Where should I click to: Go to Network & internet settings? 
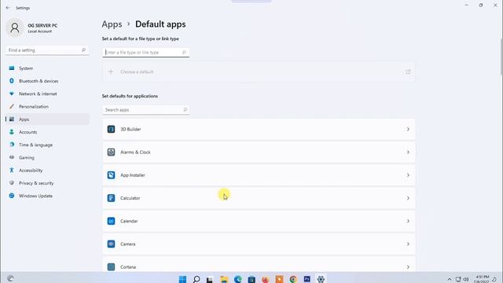pos(47,94)
